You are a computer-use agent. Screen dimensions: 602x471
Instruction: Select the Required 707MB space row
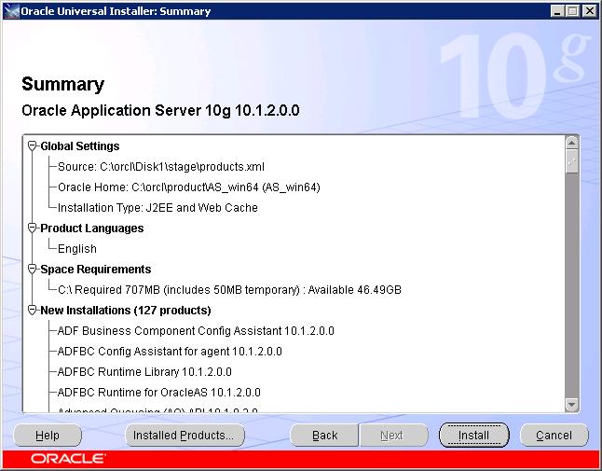click(229, 290)
